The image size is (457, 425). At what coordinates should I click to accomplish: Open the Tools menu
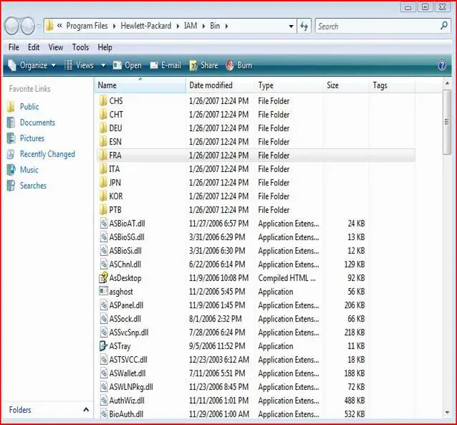point(81,47)
